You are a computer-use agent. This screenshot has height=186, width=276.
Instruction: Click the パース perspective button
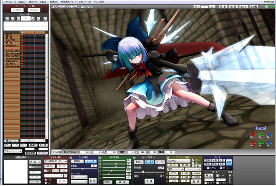pos(91,161)
